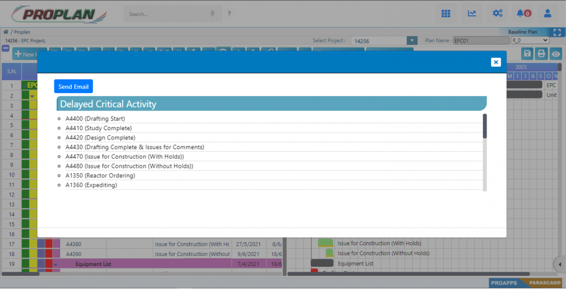Collapse the Equipment List group arrow

55,265
